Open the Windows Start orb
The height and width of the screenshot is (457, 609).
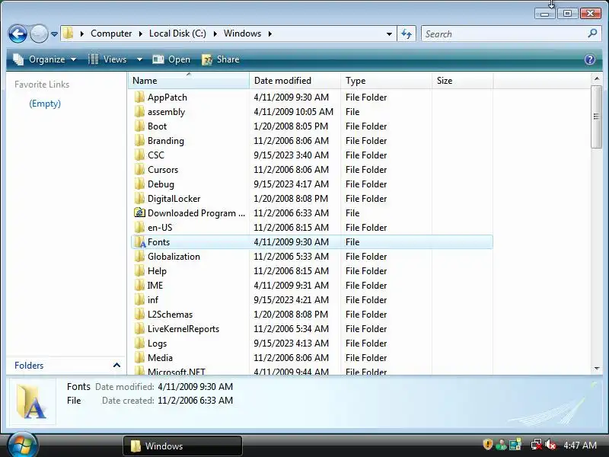[x=22, y=445]
